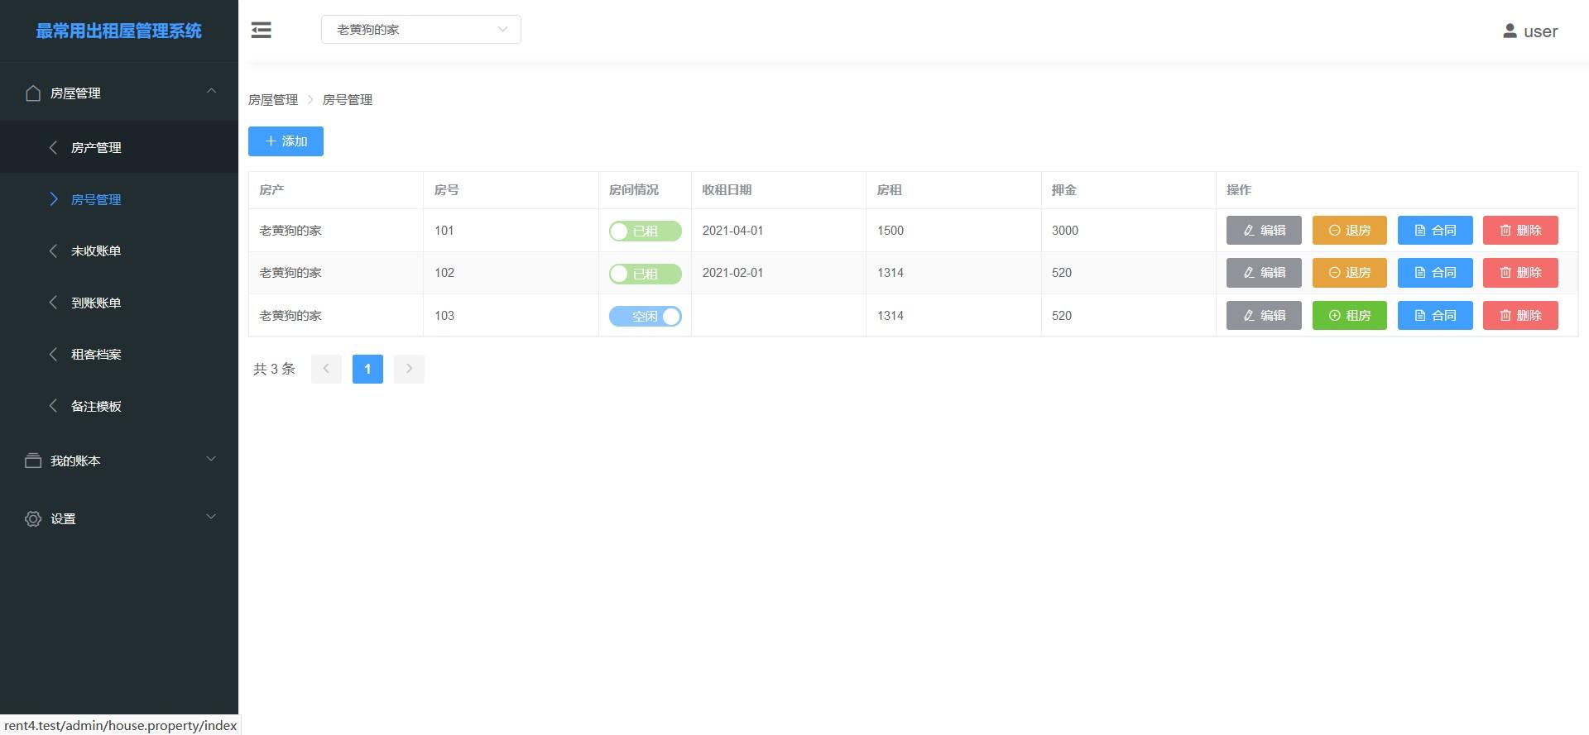Select page 1 in pagination

[x=367, y=369]
